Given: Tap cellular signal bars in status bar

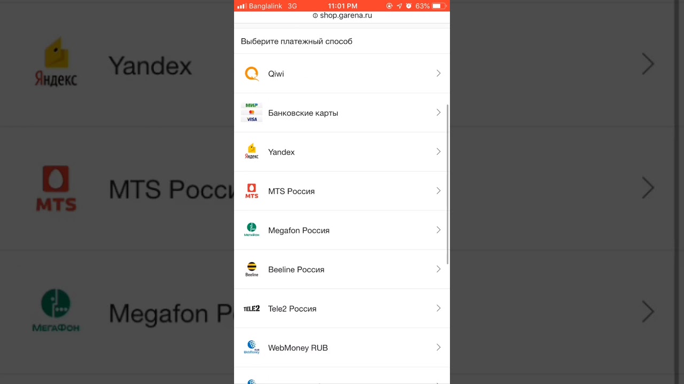Looking at the screenshot, I should pos(242,6).
